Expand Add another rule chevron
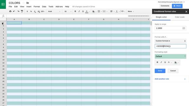 [x=185, y=79]
